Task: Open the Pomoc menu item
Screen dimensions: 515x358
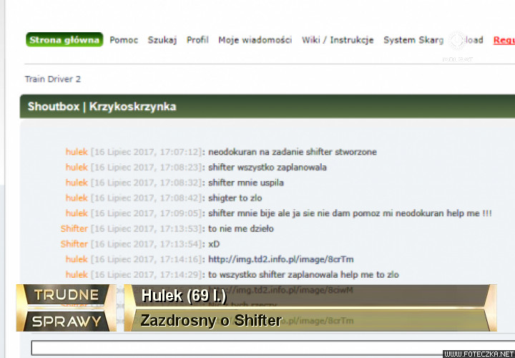Action: [x=124, y=40]
